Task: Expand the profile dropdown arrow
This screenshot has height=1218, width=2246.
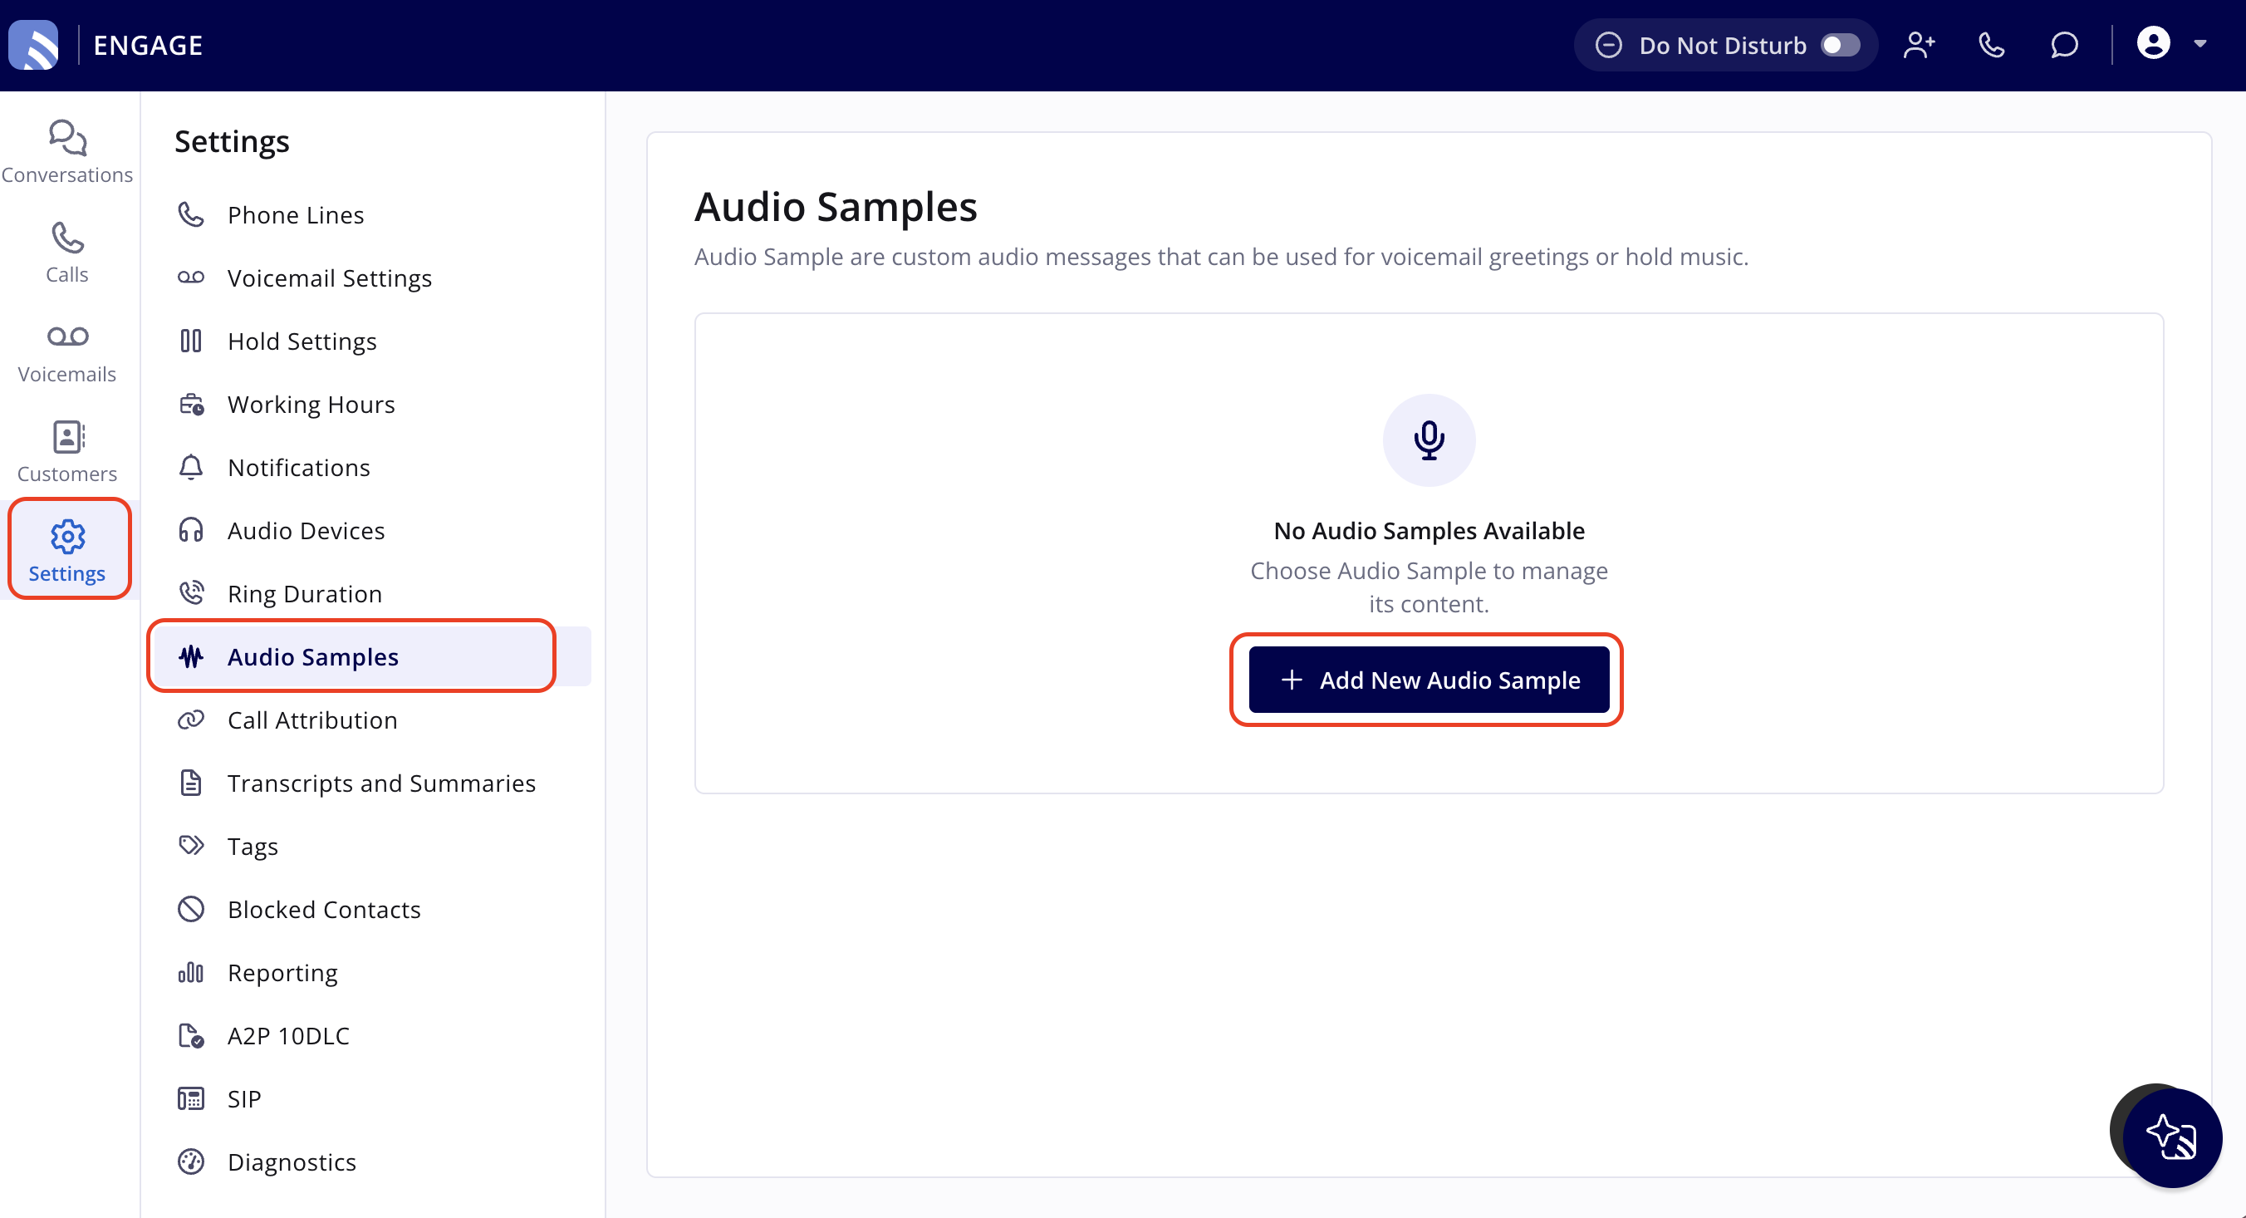Action: click(x=2199, y=43)
